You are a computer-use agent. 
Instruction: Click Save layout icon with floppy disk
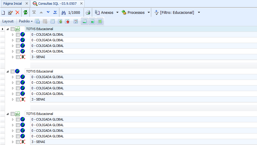(37, 22)
